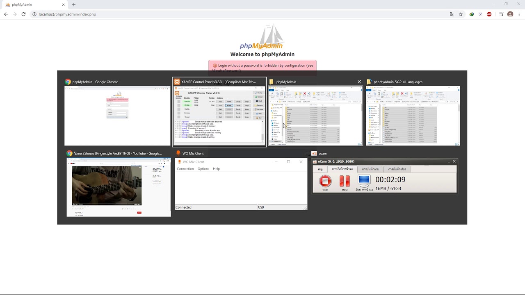Click the folder icon beside phpMyAdmin-5.0.2-all-languages
Screen dimensions: 525x295
tap(369, 82)
